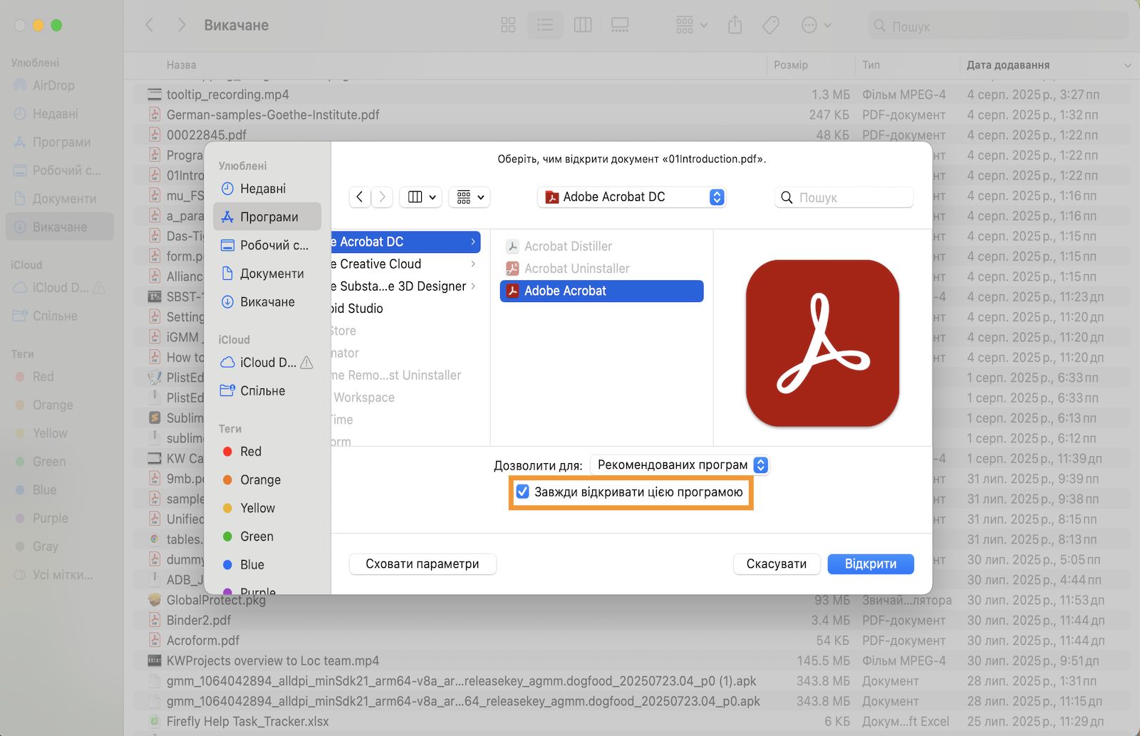The height and width of the screenshot is (736, 1140).
Task: Sort Finder list by Розмір column
Action: click(x=791, y=65)
